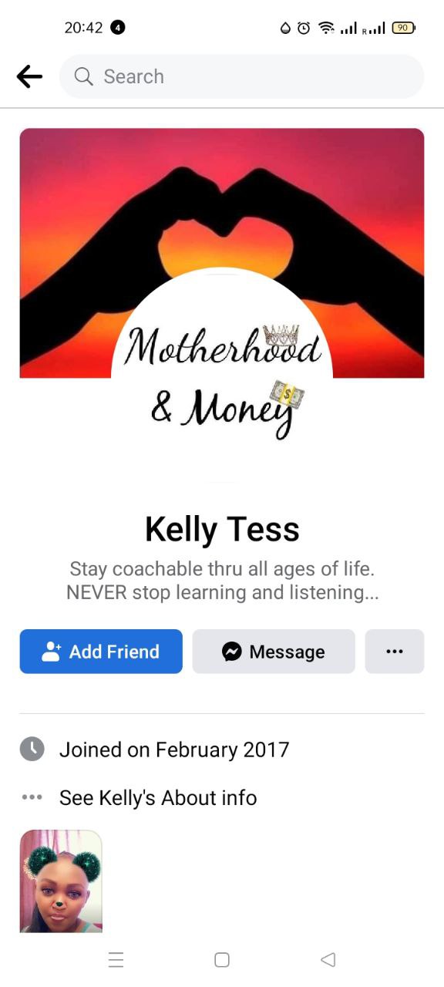Tap the Android home square icon

point(222,960)
